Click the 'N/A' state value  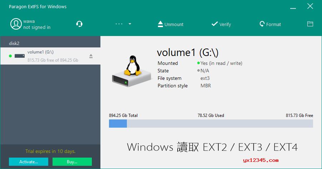coord(204,71)
